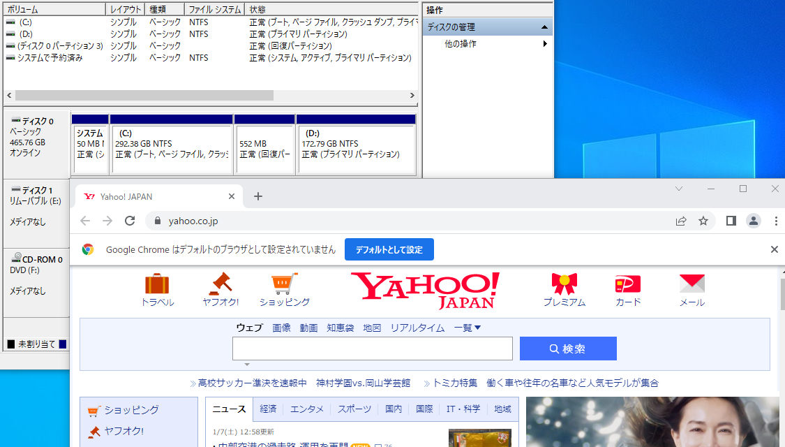Screen dimensions: 785x447
Task: Sort by 種類 column header
Action: point(165,10)
